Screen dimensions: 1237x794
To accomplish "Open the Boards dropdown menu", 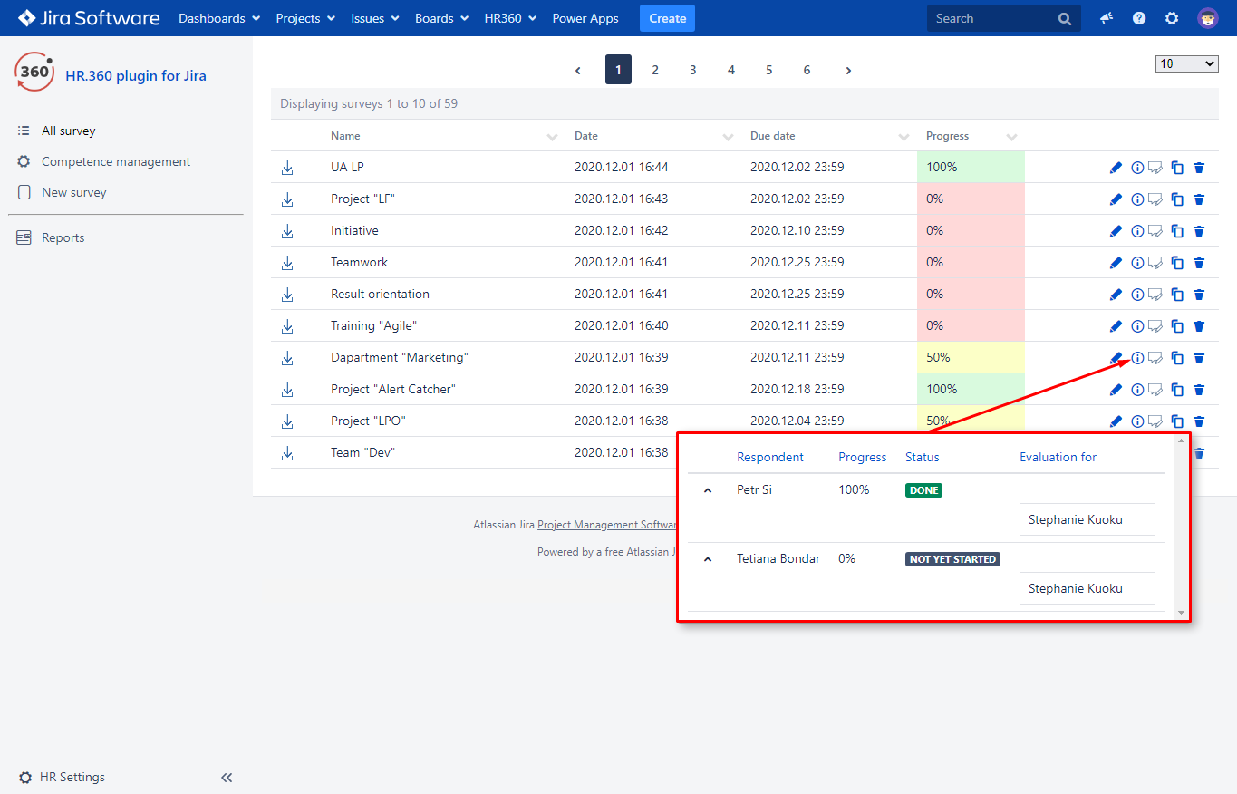I will [441, 18].
